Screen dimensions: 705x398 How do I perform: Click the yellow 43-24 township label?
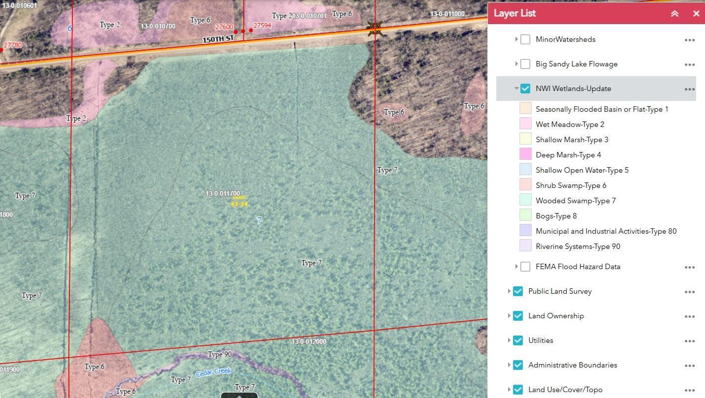(239, 204)
